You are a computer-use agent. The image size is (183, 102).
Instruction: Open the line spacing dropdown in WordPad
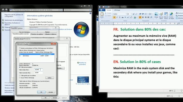pos(150,14)
